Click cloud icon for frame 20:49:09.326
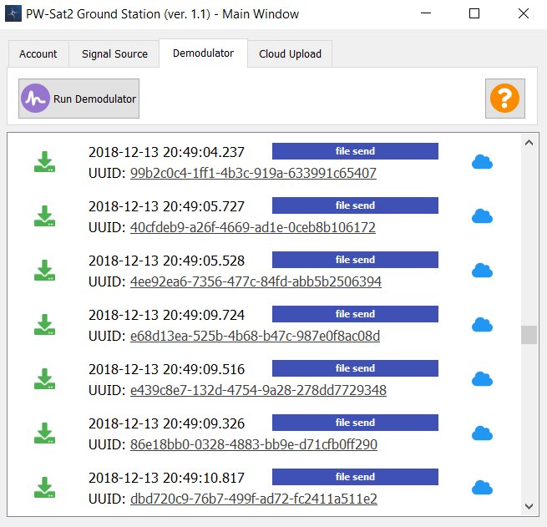Image resolution: width=547 pixels, height=527 pixels. click(x=482, y=433)
